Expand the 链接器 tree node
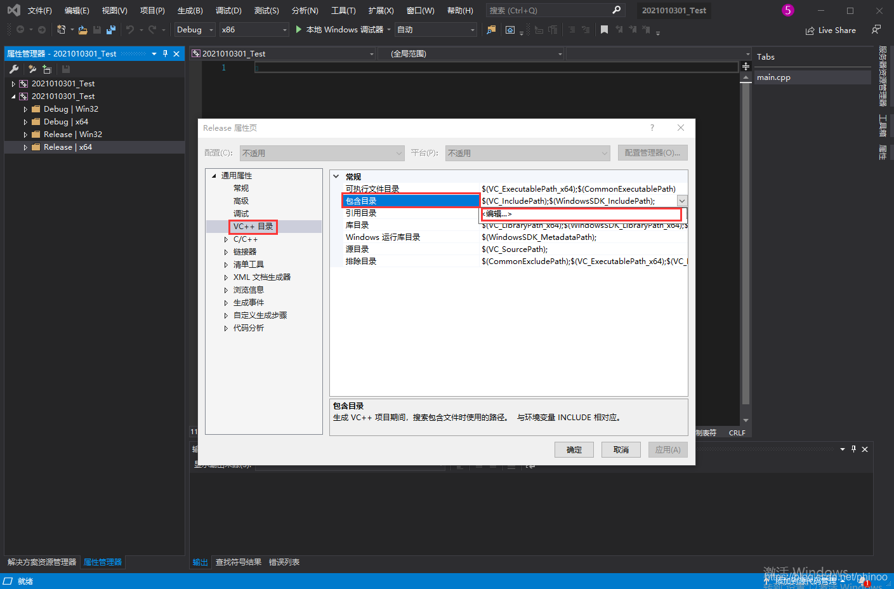The image size is (894, 589). click(226, 252)
